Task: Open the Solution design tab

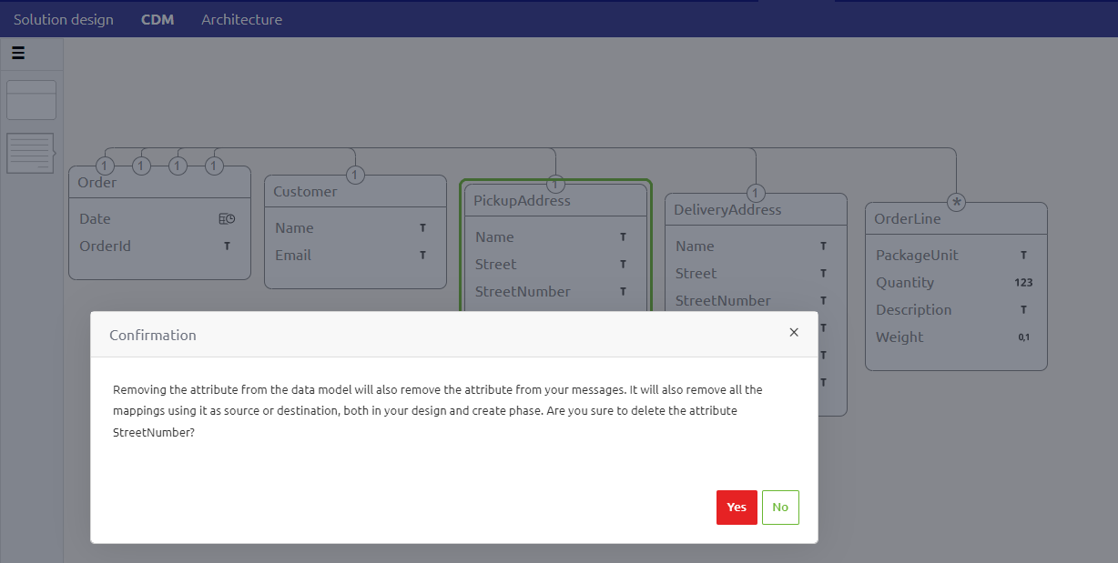Action: click(63, 18)
